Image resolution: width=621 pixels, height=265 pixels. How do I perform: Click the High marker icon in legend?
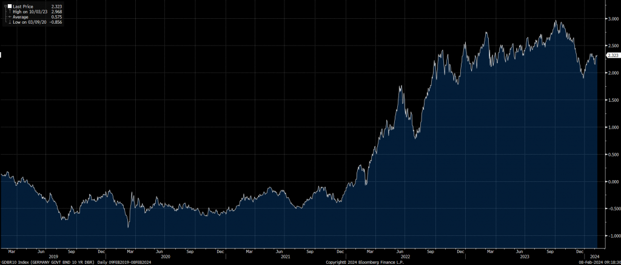tap(10, 12)
